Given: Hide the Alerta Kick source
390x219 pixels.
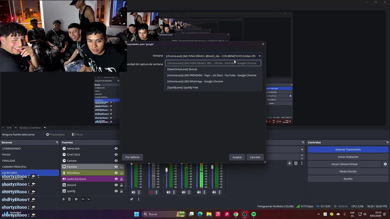Looking at the screenshot, I should (x=116, y=148).
